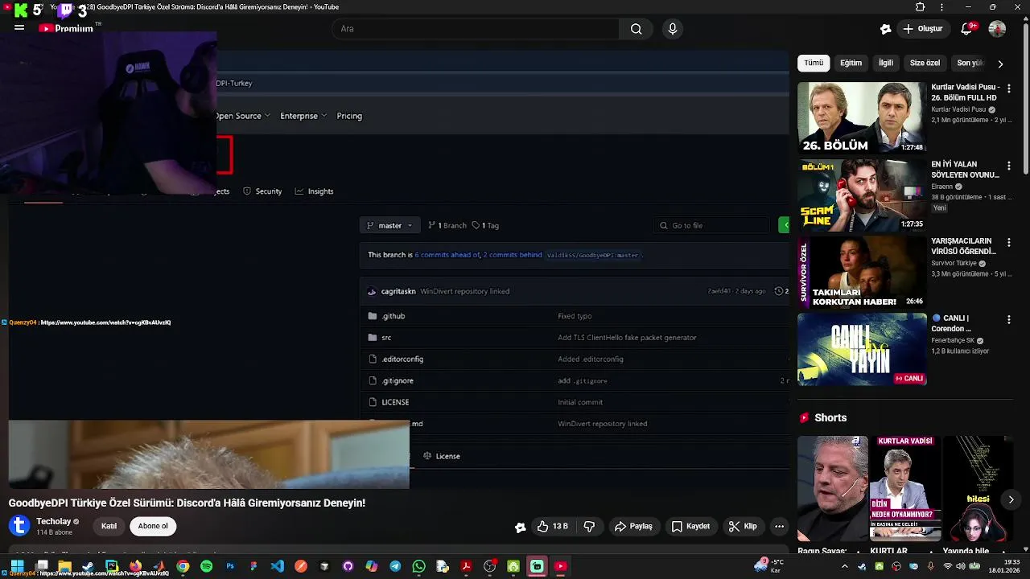Open Telegram from the taskbar

pos(395,566)
